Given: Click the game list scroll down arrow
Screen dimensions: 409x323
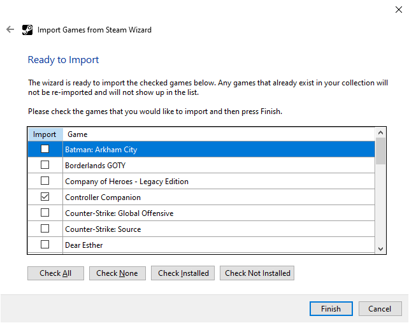Looking at the screenshot, I should [x=380, y=249].
